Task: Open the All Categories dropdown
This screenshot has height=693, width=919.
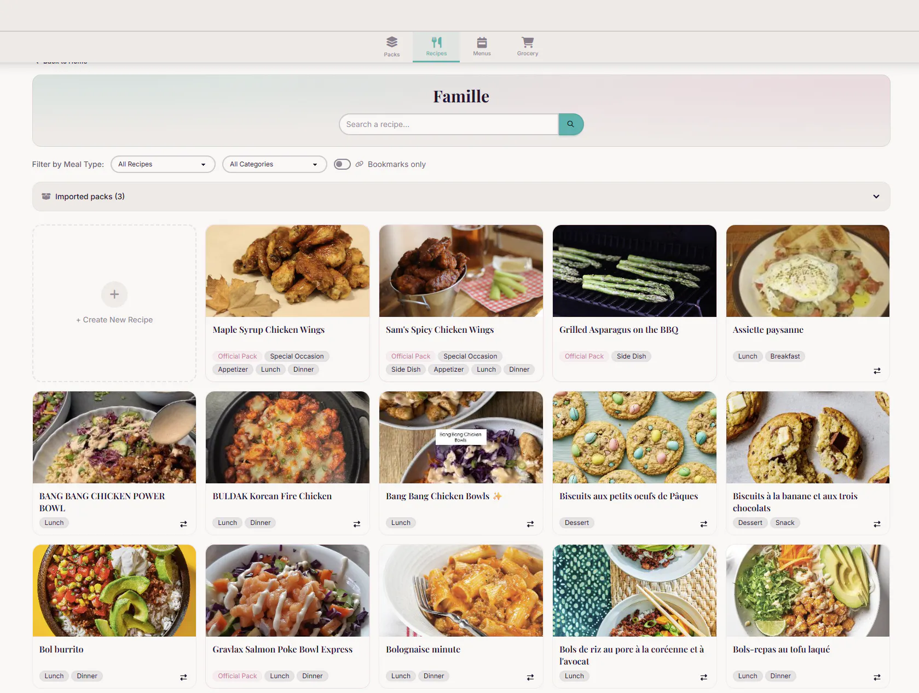Action: tap(275, 164)
